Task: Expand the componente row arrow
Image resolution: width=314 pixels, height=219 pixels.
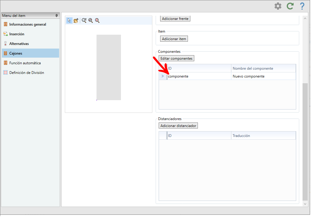Action: (163, 76)
